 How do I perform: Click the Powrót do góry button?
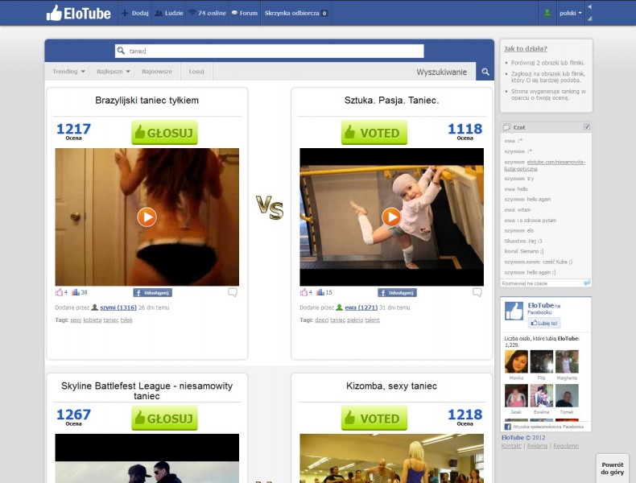click(612, 468)
